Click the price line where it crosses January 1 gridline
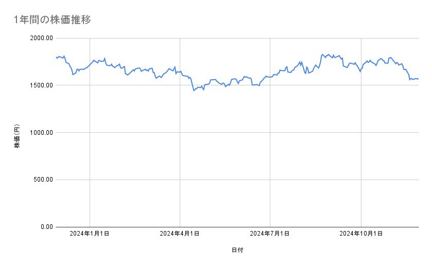The width and height of the screenshot is (432, 267). (90, 64)
